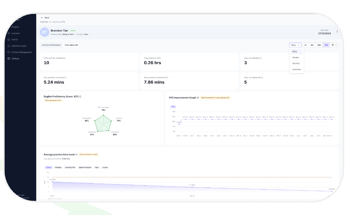Click the Nov 28 data point on trend

coord(192,187)
